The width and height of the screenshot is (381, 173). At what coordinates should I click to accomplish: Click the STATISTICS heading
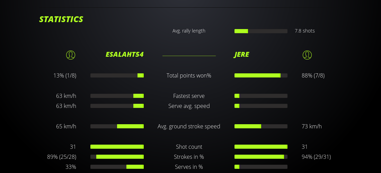coord(61,19)
